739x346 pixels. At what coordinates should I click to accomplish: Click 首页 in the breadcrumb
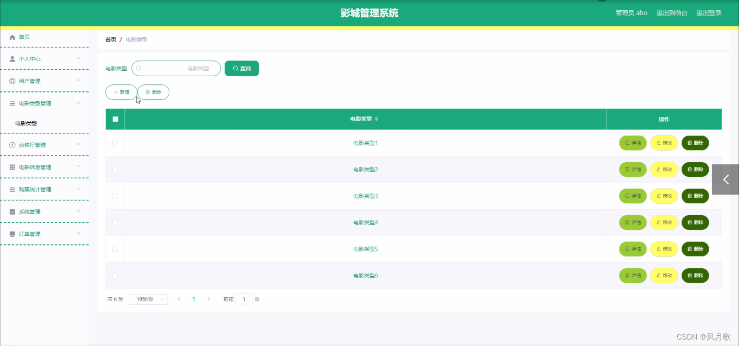(x=110, y=39)
